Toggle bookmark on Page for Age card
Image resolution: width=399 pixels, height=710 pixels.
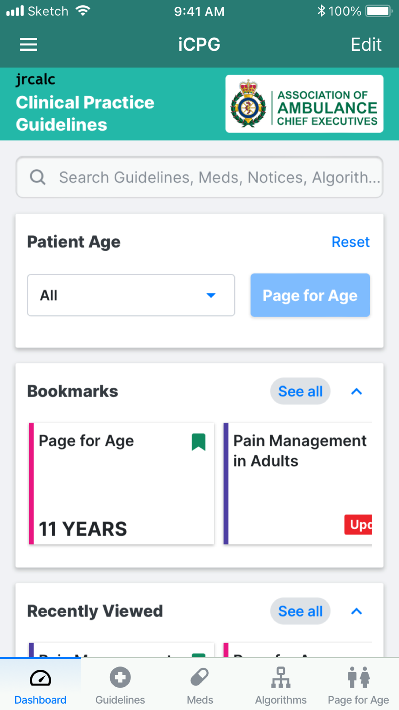coord(198,442)
